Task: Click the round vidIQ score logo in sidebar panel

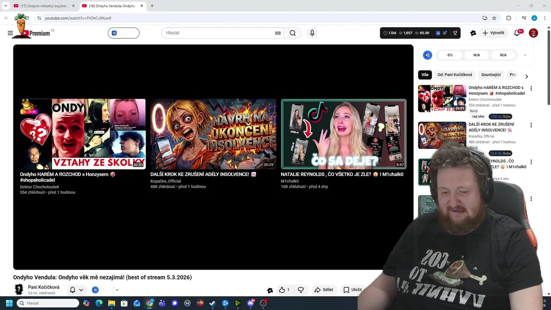Action: tap(427, 55)
